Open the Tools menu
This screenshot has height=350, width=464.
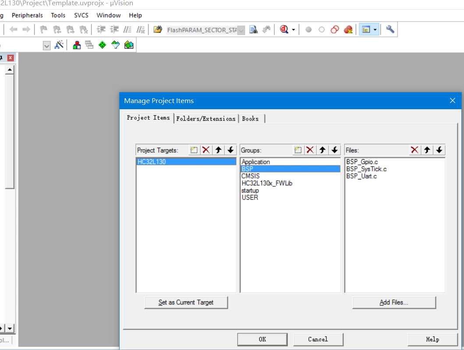58,15
